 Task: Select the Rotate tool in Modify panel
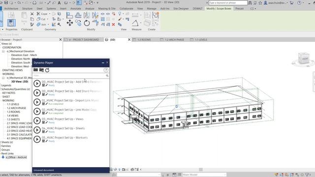[x=87, y=23]
